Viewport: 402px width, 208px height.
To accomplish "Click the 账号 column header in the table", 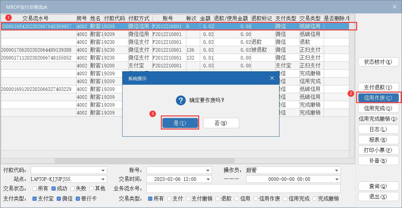I will coord(169,18).
